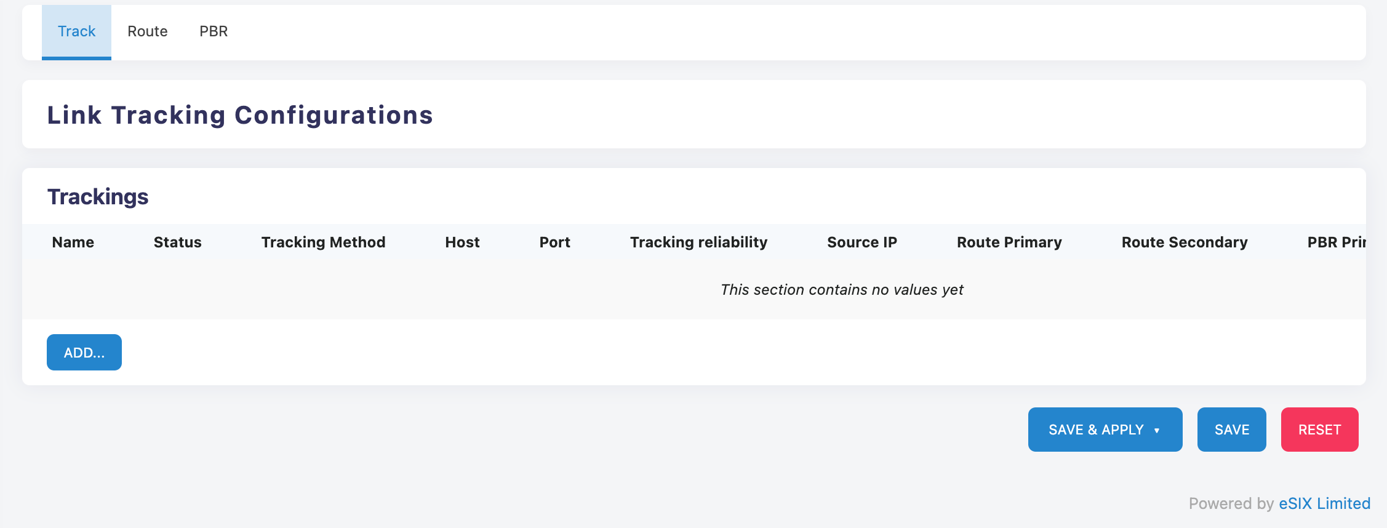Go to the PBR tab
1387x528 pixels.
(214, 31)
